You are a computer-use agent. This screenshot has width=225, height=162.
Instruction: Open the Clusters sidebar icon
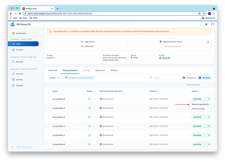[x=13, y=50]
